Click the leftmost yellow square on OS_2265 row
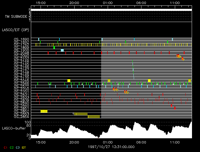200x152 pixels. [x=69, y=81]
